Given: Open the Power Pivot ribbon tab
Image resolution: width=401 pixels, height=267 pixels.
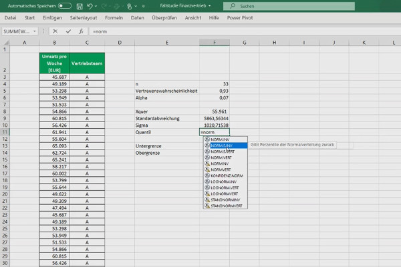Looking at the screenshot, I should click(x=240, y=17).
